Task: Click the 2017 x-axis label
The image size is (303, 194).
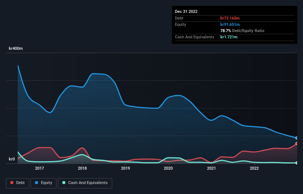Action: 39,168
